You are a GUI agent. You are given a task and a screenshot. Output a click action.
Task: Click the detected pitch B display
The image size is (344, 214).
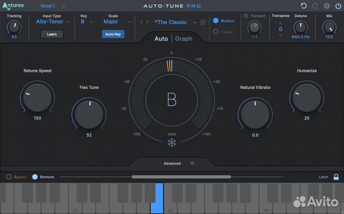(172, 100)
